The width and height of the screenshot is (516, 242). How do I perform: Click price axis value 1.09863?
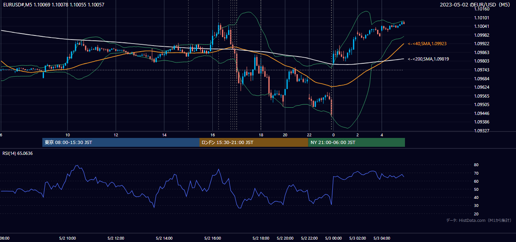pyautogui.click(x=482, y=52)
